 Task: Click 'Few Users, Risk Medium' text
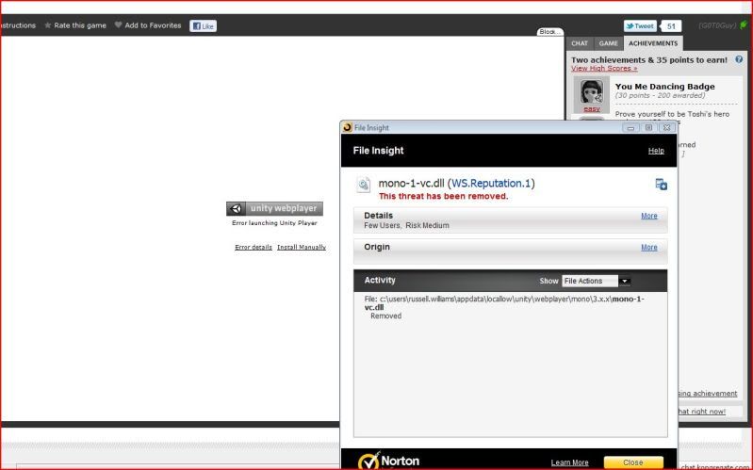[x=406, y=225]
